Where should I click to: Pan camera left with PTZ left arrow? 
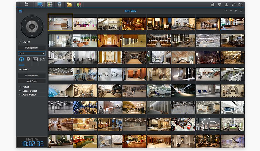23,27
